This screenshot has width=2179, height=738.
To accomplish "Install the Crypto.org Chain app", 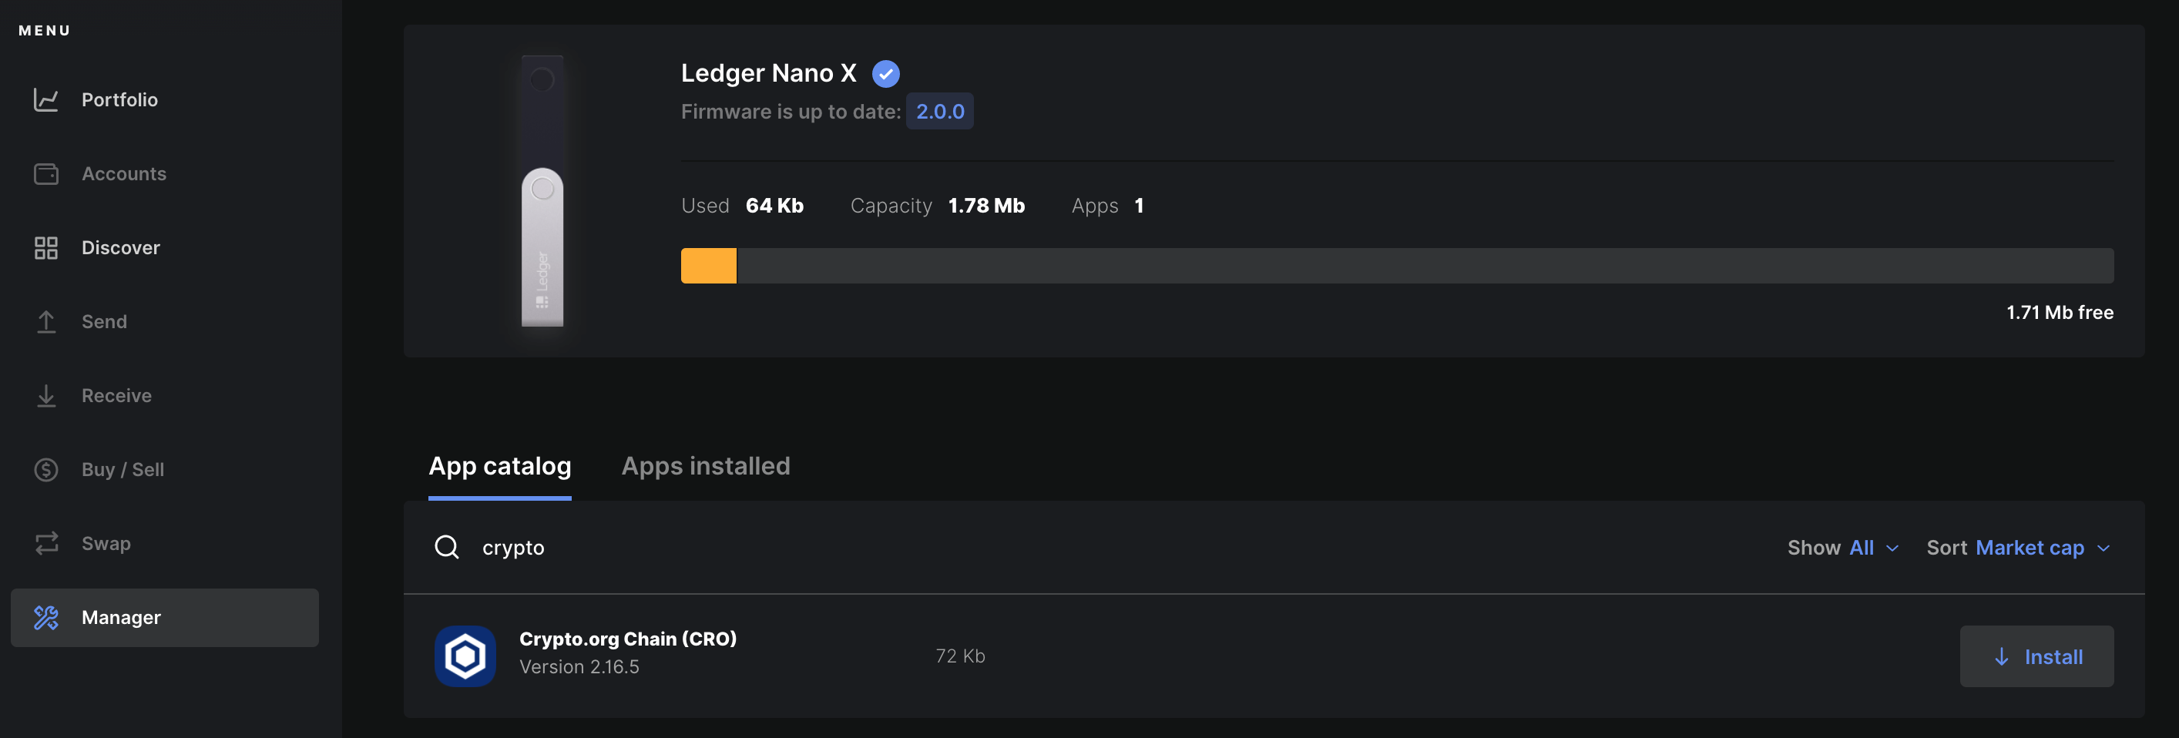I will pyautogui.click(x=2036, y=656).
